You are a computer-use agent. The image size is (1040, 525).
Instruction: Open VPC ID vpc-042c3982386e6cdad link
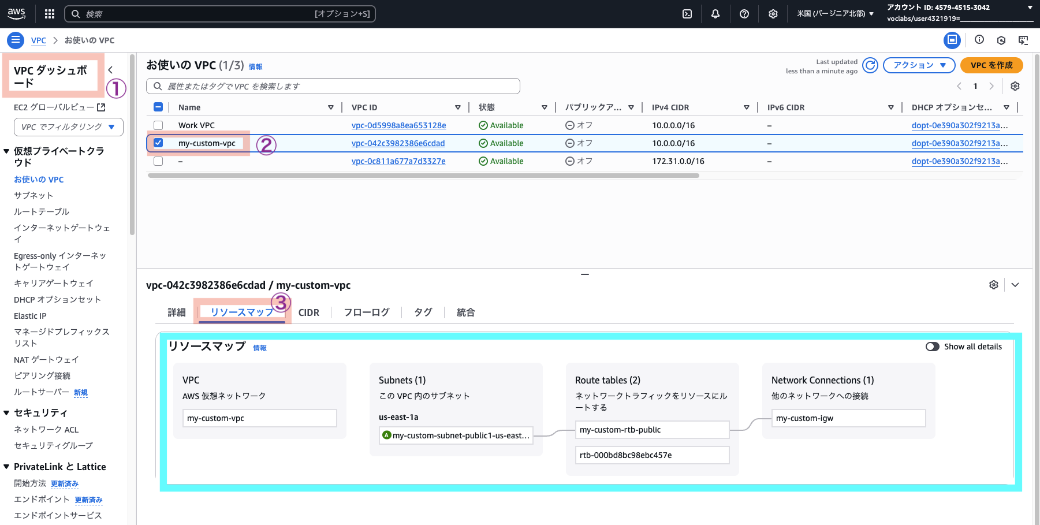(398, 143)
